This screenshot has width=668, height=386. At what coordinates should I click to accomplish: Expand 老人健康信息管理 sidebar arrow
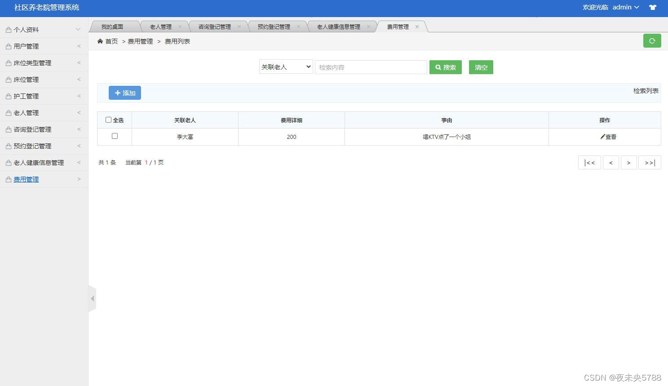coord(79,162)
